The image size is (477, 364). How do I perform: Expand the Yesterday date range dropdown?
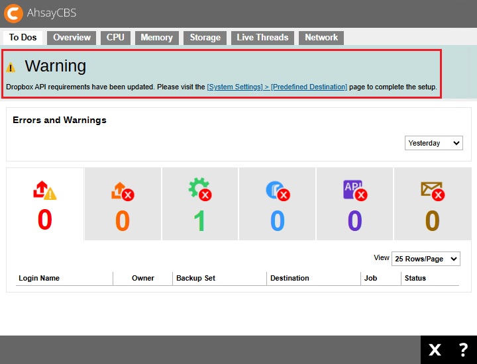pos(434,143)
